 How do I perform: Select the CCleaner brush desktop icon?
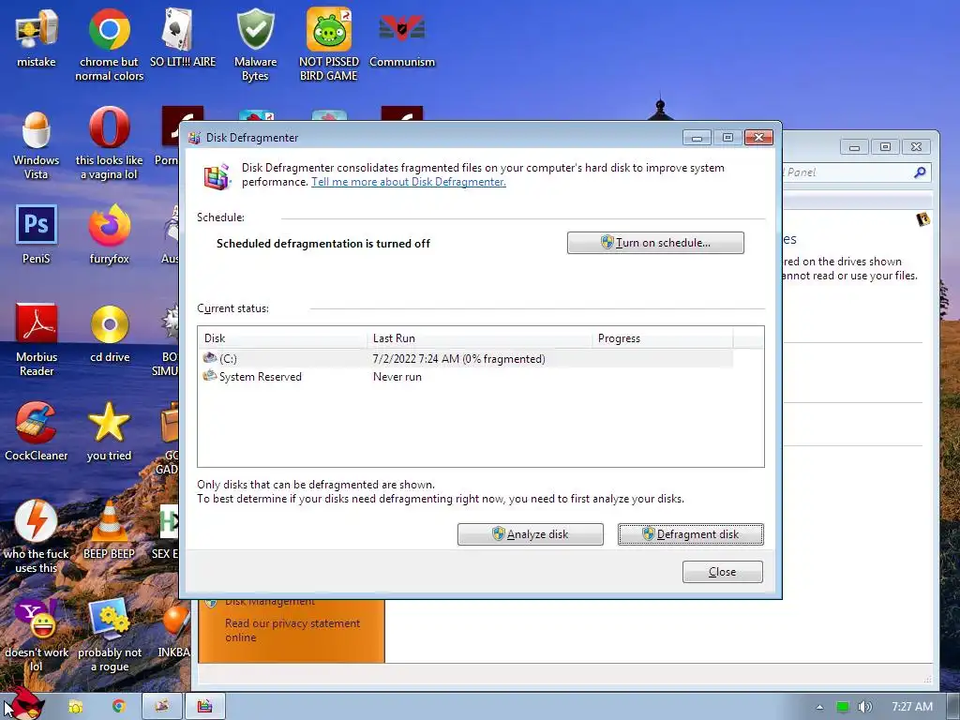tap(37, 431)
